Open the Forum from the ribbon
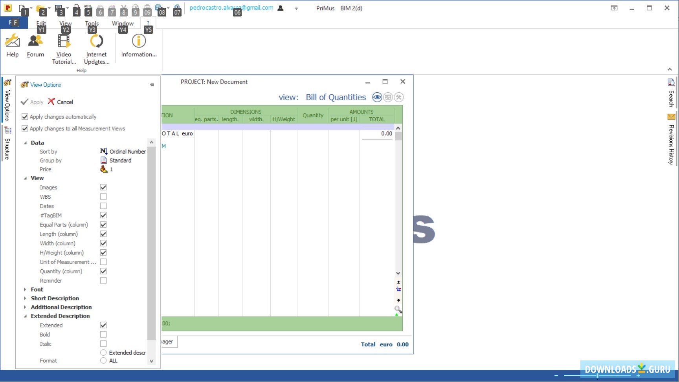679x382 pixels. pos(35,46)
